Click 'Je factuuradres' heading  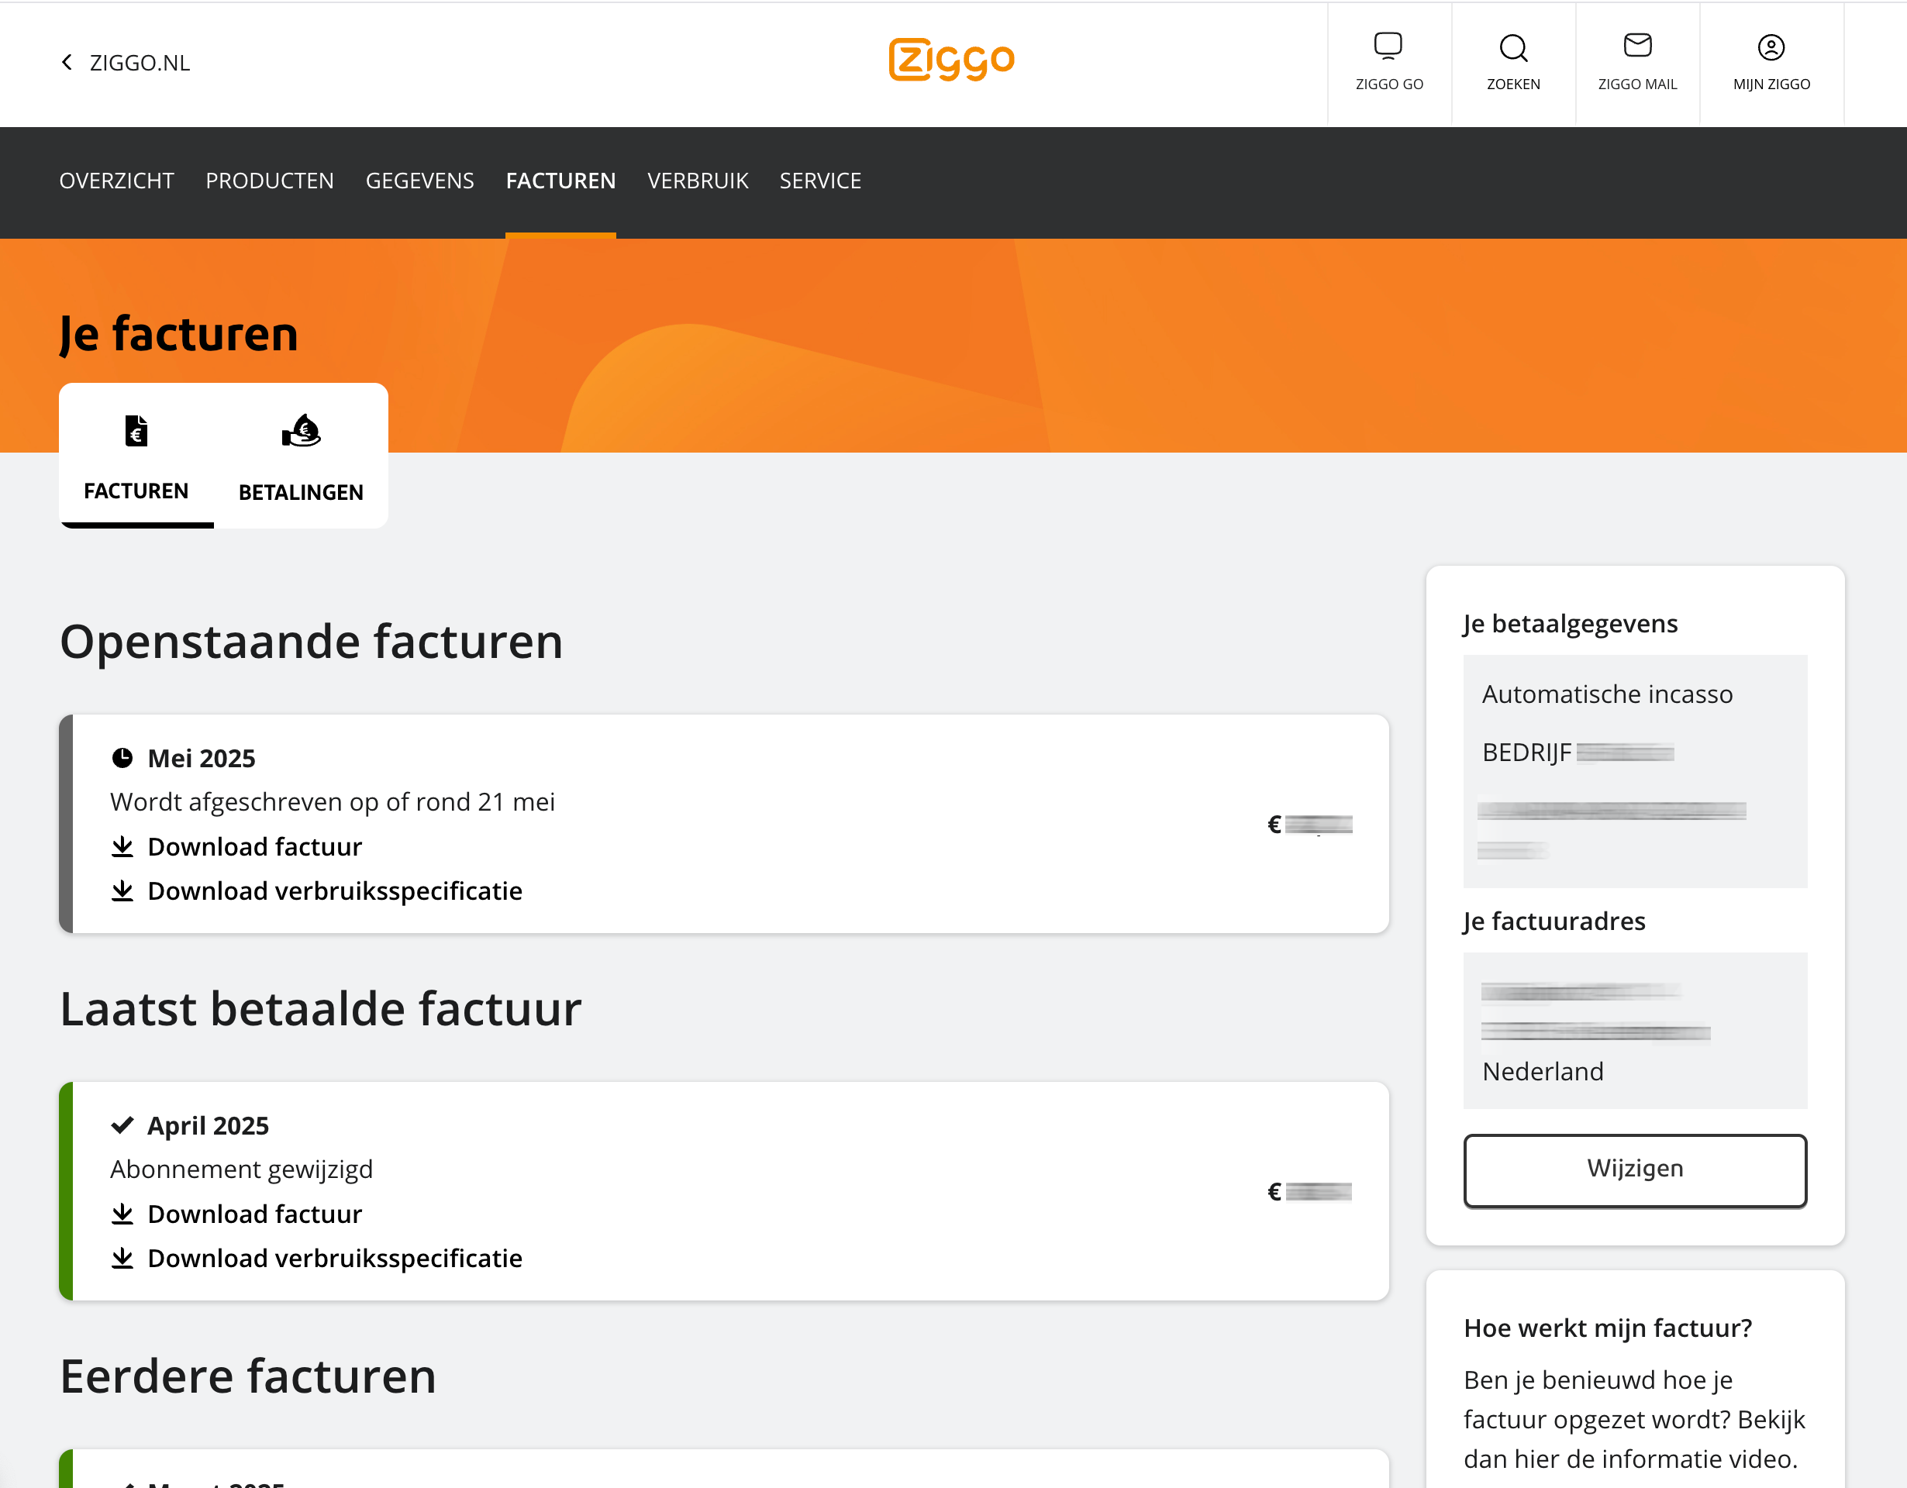point(1554,921)
